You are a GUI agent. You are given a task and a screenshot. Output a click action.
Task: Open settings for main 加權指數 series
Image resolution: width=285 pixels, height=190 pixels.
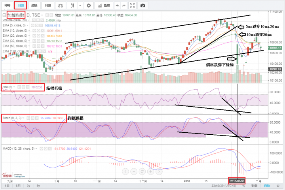point(51,15)
